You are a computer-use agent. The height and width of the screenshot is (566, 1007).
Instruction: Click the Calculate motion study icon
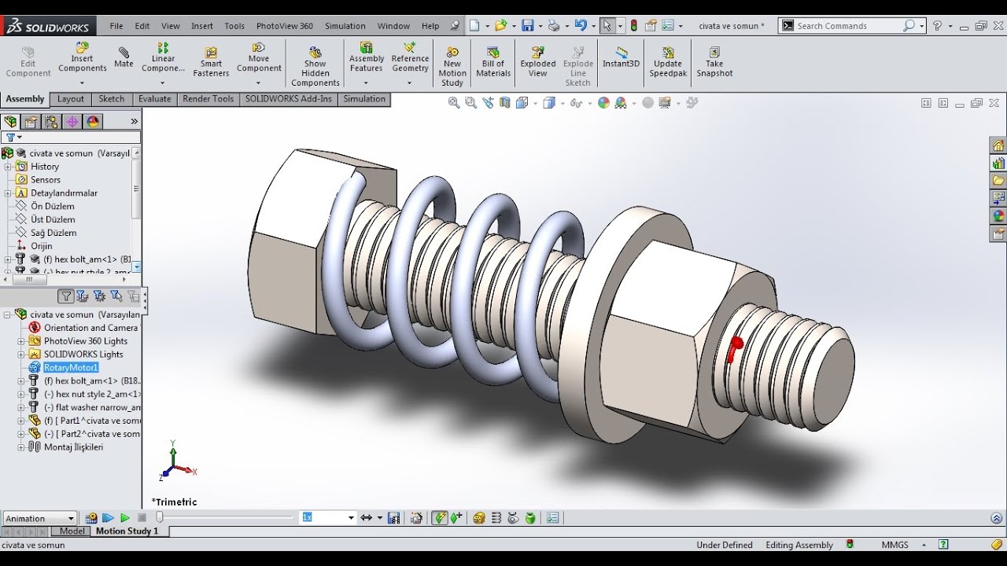(91, 518)
